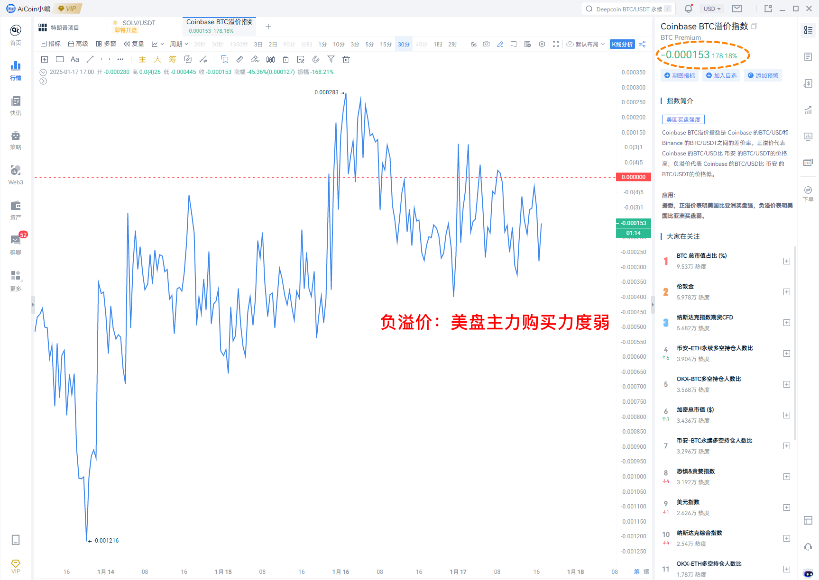819x580 pixels.
Task: Click the K线分析 button
Action: [622, 44]
